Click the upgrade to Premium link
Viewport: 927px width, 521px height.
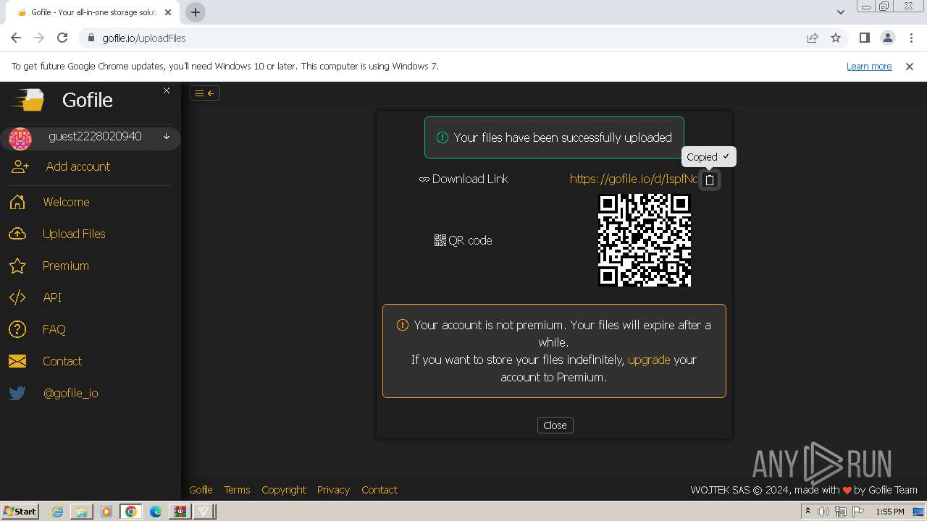649,360
